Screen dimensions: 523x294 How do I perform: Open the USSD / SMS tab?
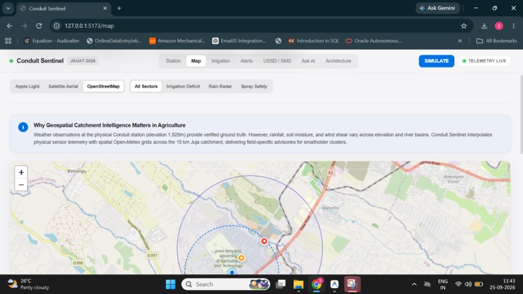pyautogui.click(x=277, y=61)
